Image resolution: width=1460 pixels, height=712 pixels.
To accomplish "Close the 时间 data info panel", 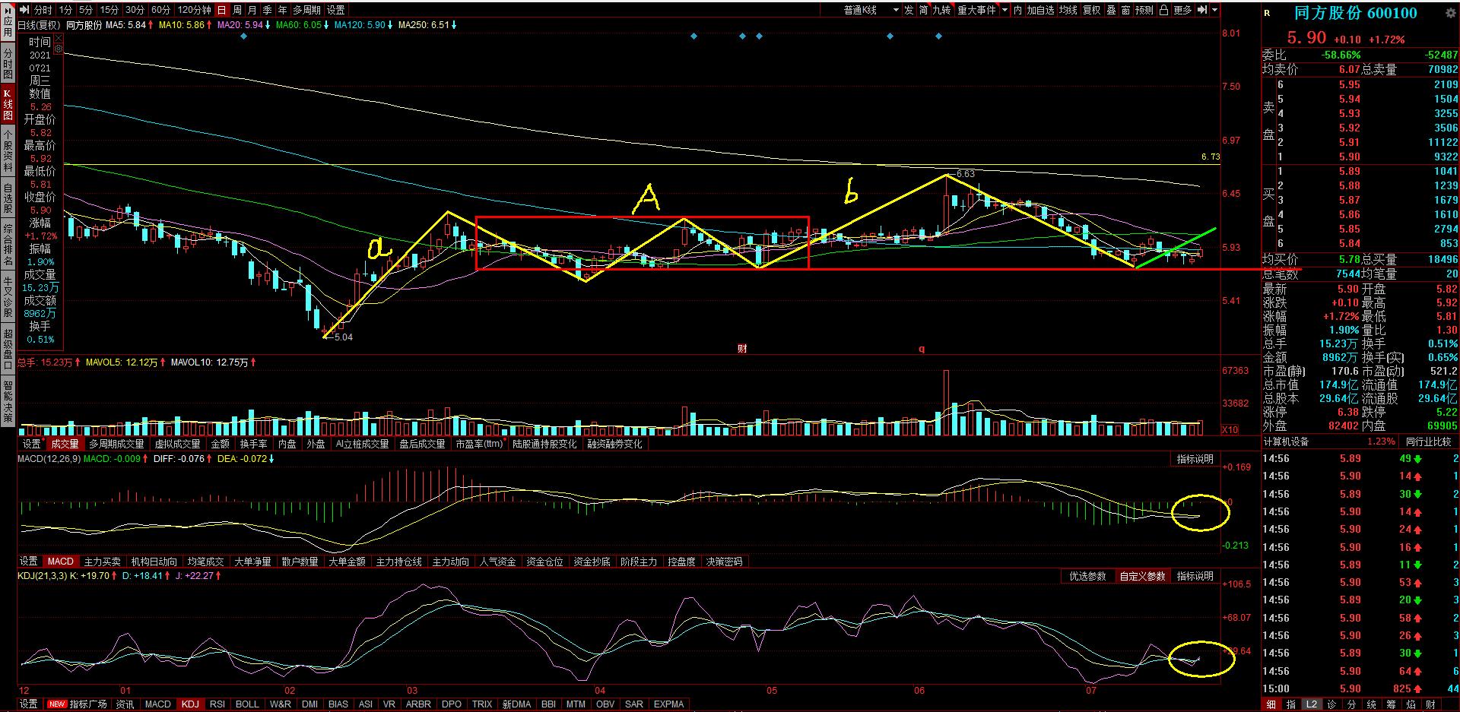I will click(59, 37).
